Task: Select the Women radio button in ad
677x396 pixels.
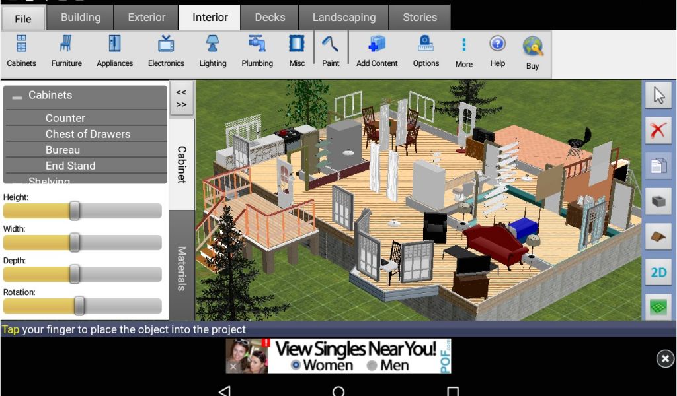Action: coord(296,365)
